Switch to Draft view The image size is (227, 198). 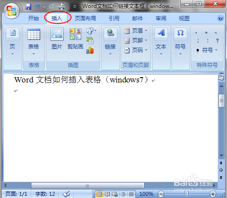131,194
